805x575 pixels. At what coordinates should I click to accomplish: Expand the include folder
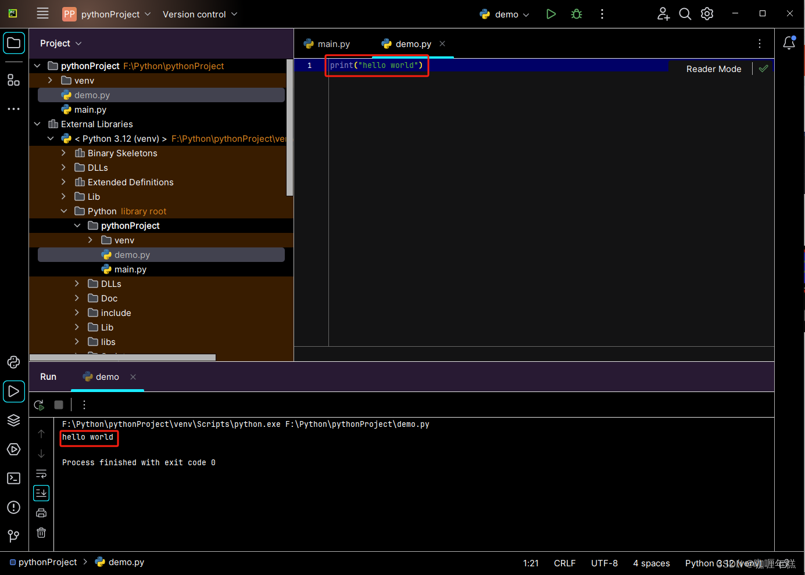point(77,312)
